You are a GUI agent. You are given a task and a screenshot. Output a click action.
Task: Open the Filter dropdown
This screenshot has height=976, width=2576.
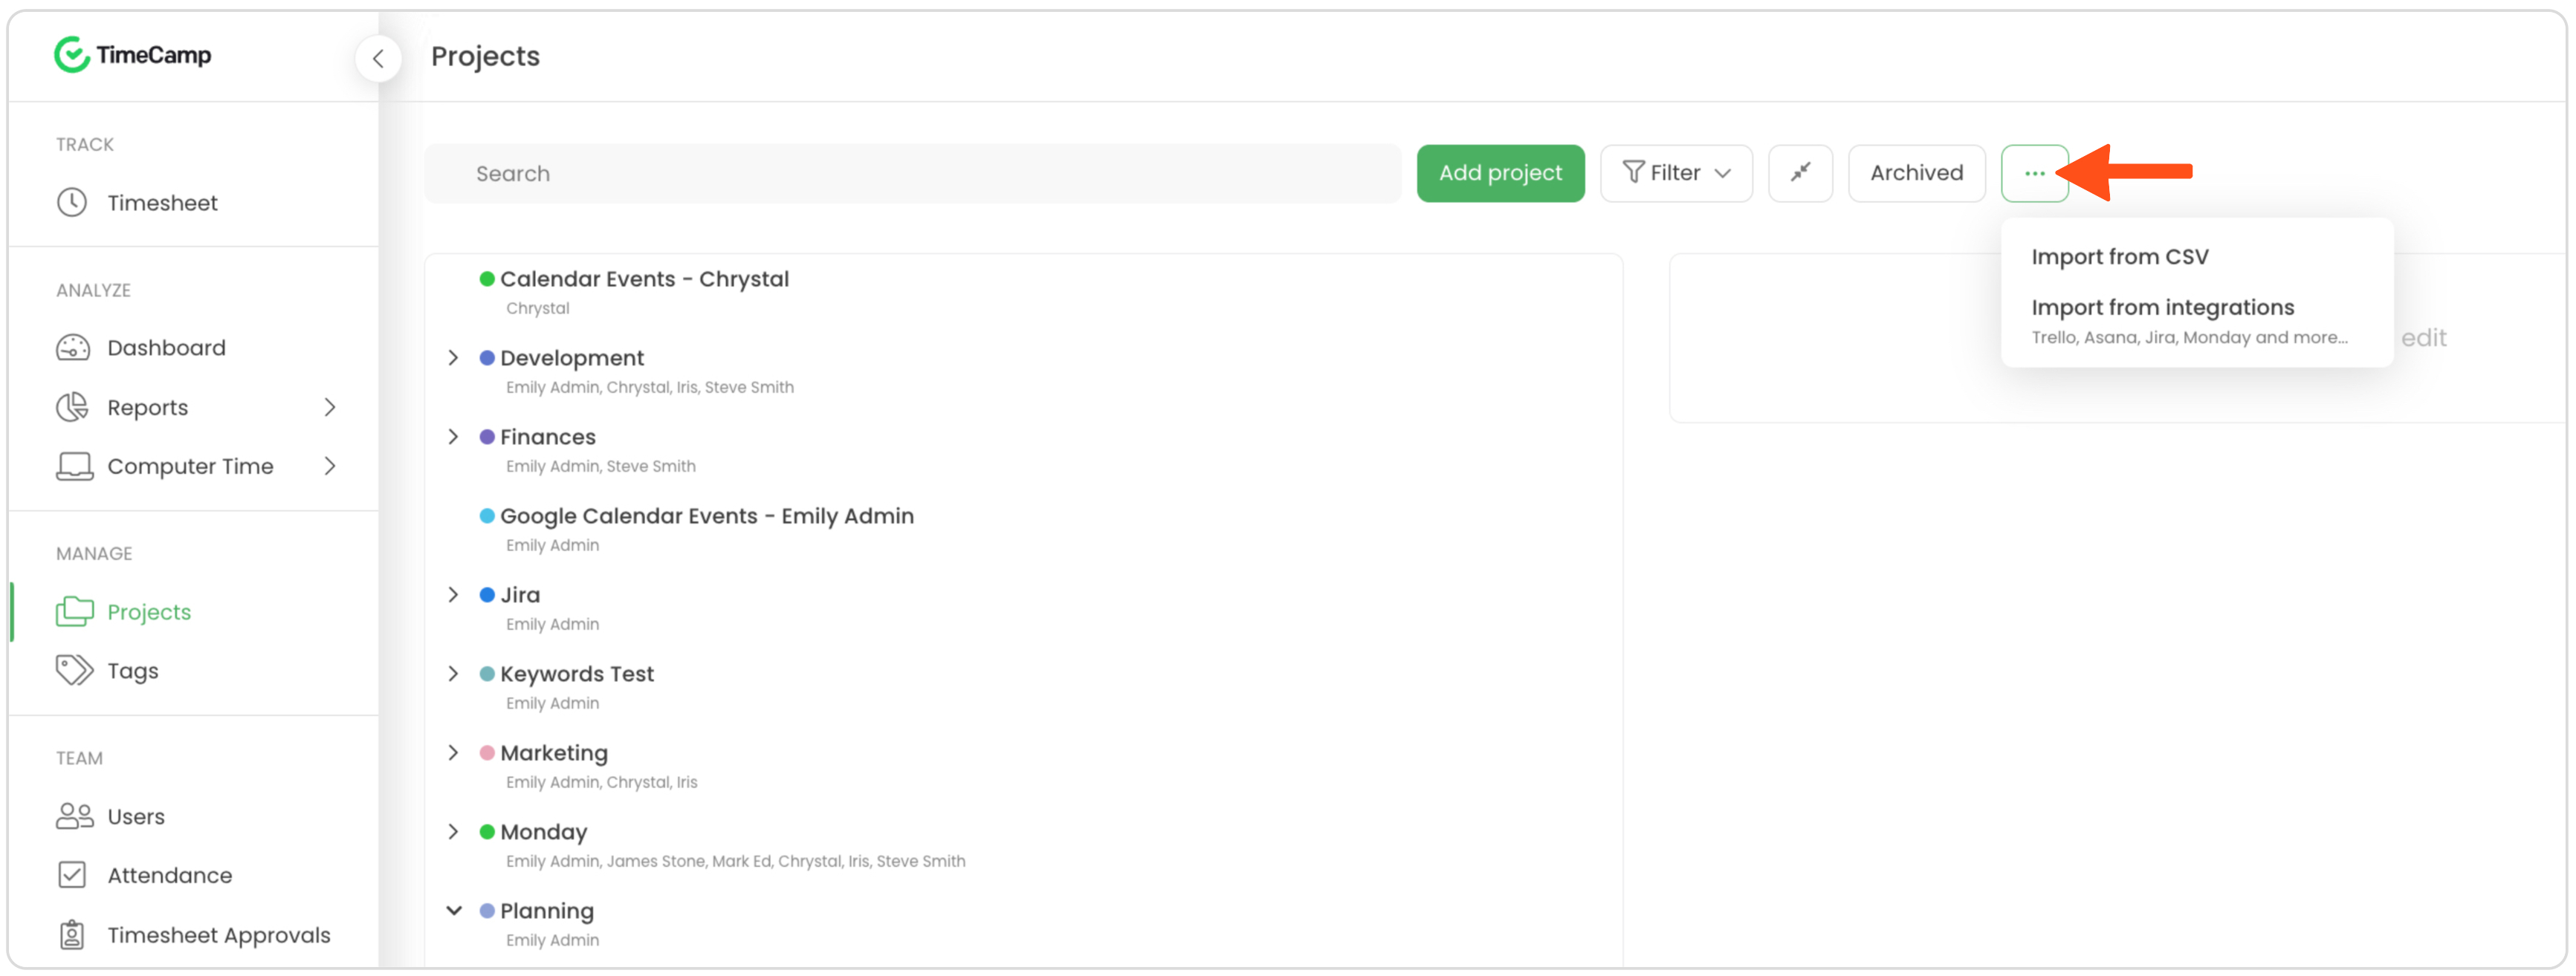[x=1675, y=173]
